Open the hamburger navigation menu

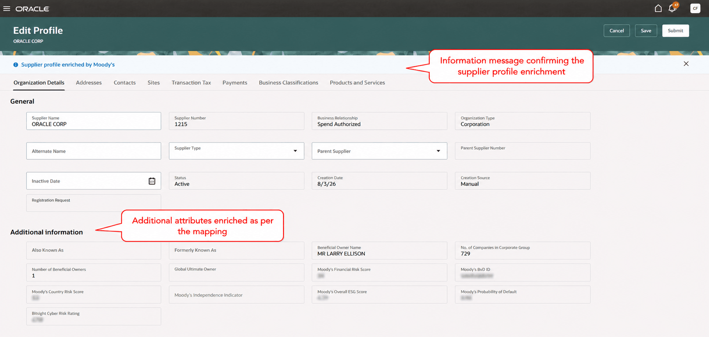(7, 9)
